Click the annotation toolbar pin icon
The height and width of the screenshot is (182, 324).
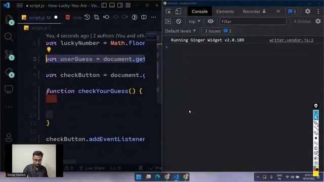point(316,106)
